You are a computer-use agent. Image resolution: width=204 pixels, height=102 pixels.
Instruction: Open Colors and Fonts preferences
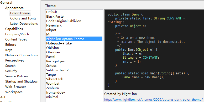click(x=23, y=18)
